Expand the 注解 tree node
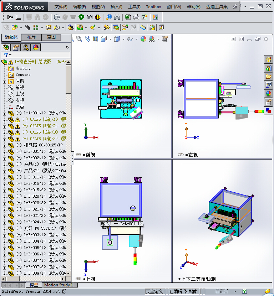 4,82
